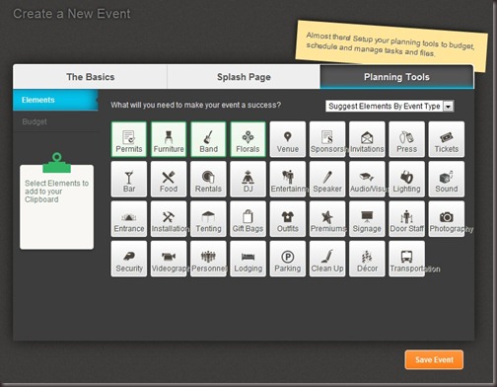This screenshot has width=497, height=387.
Task: Add the Parking element
Action: click(288, 259)
